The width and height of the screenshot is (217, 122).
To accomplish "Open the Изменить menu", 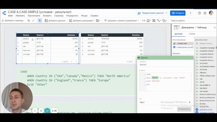I will point(20,16).
